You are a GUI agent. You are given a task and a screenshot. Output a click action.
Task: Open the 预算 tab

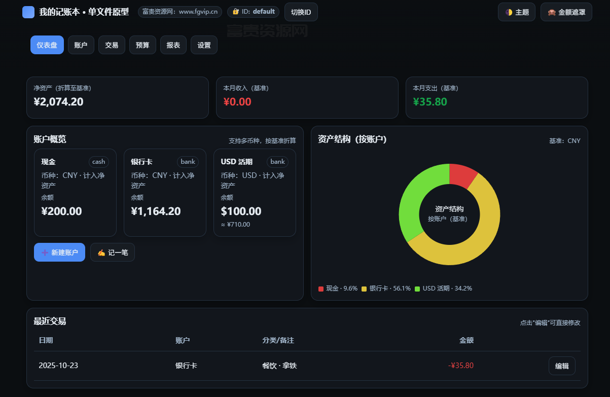(142, 45)
